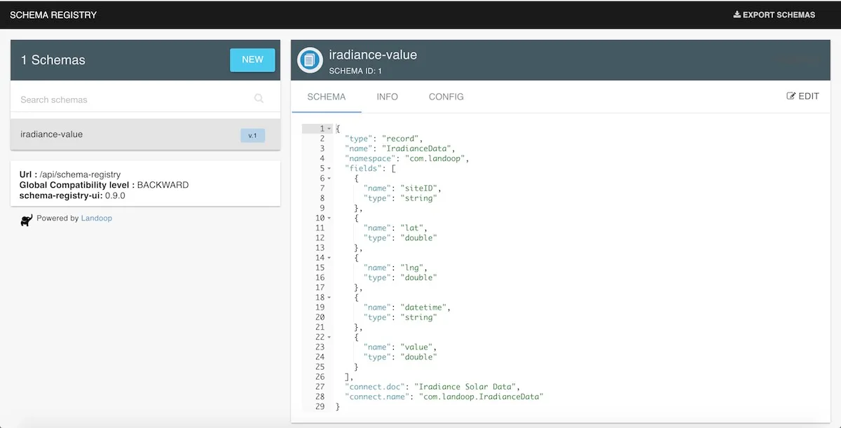Viewport: 841px width, 428px height.
Task: Switch to the INFO tab
Action: tap(387, 97)
